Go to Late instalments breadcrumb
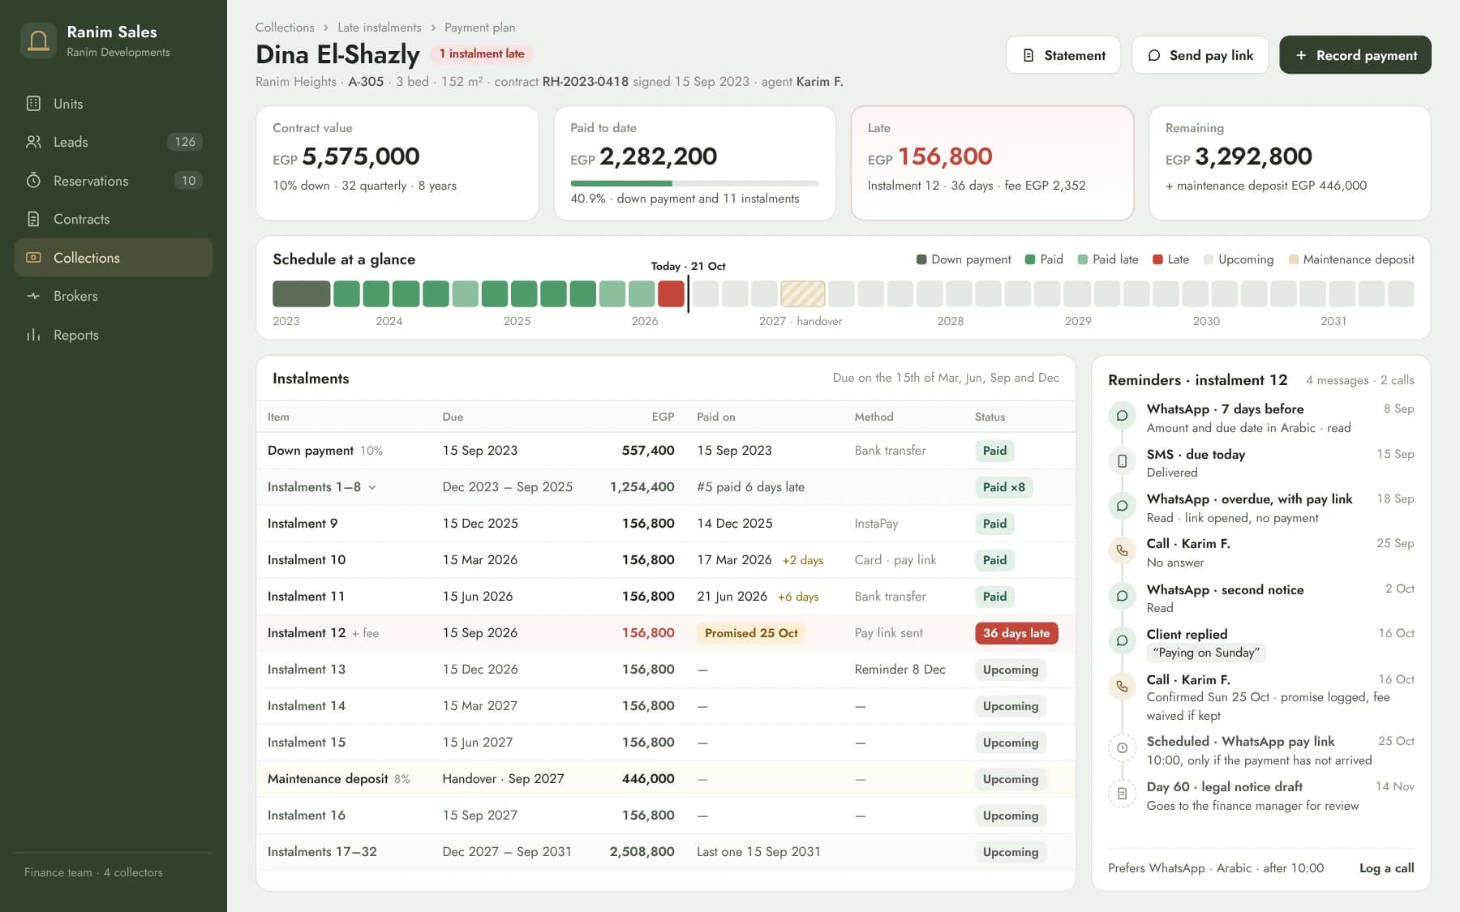Viewport: 1460px width, 912px height. click(380, 28)
